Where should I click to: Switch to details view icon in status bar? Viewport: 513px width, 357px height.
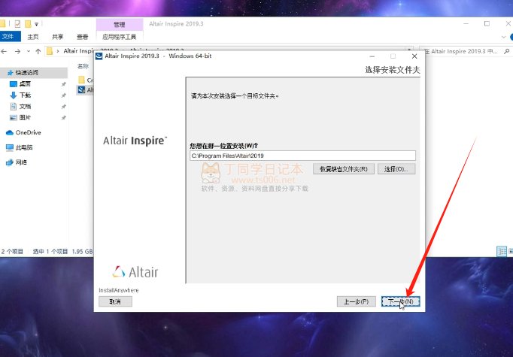502,251
